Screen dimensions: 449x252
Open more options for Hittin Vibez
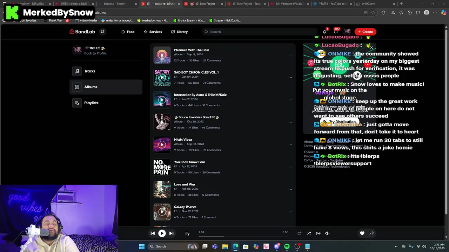coord(290,145)
